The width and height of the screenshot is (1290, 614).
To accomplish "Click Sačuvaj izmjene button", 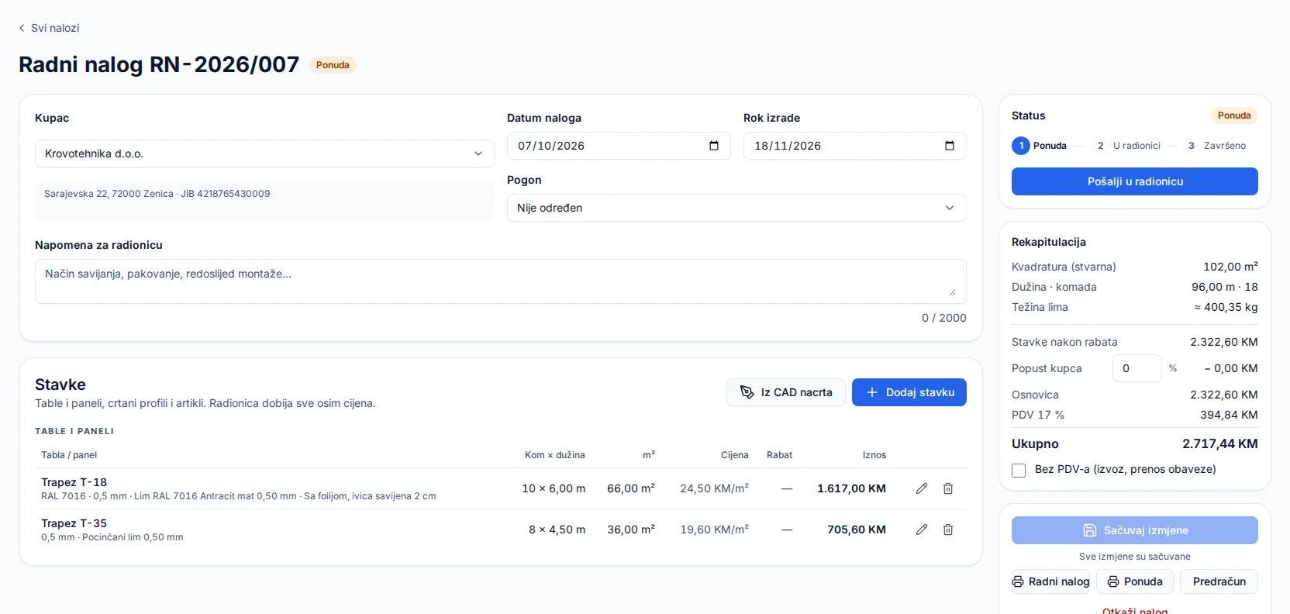I will point(1135,530).
